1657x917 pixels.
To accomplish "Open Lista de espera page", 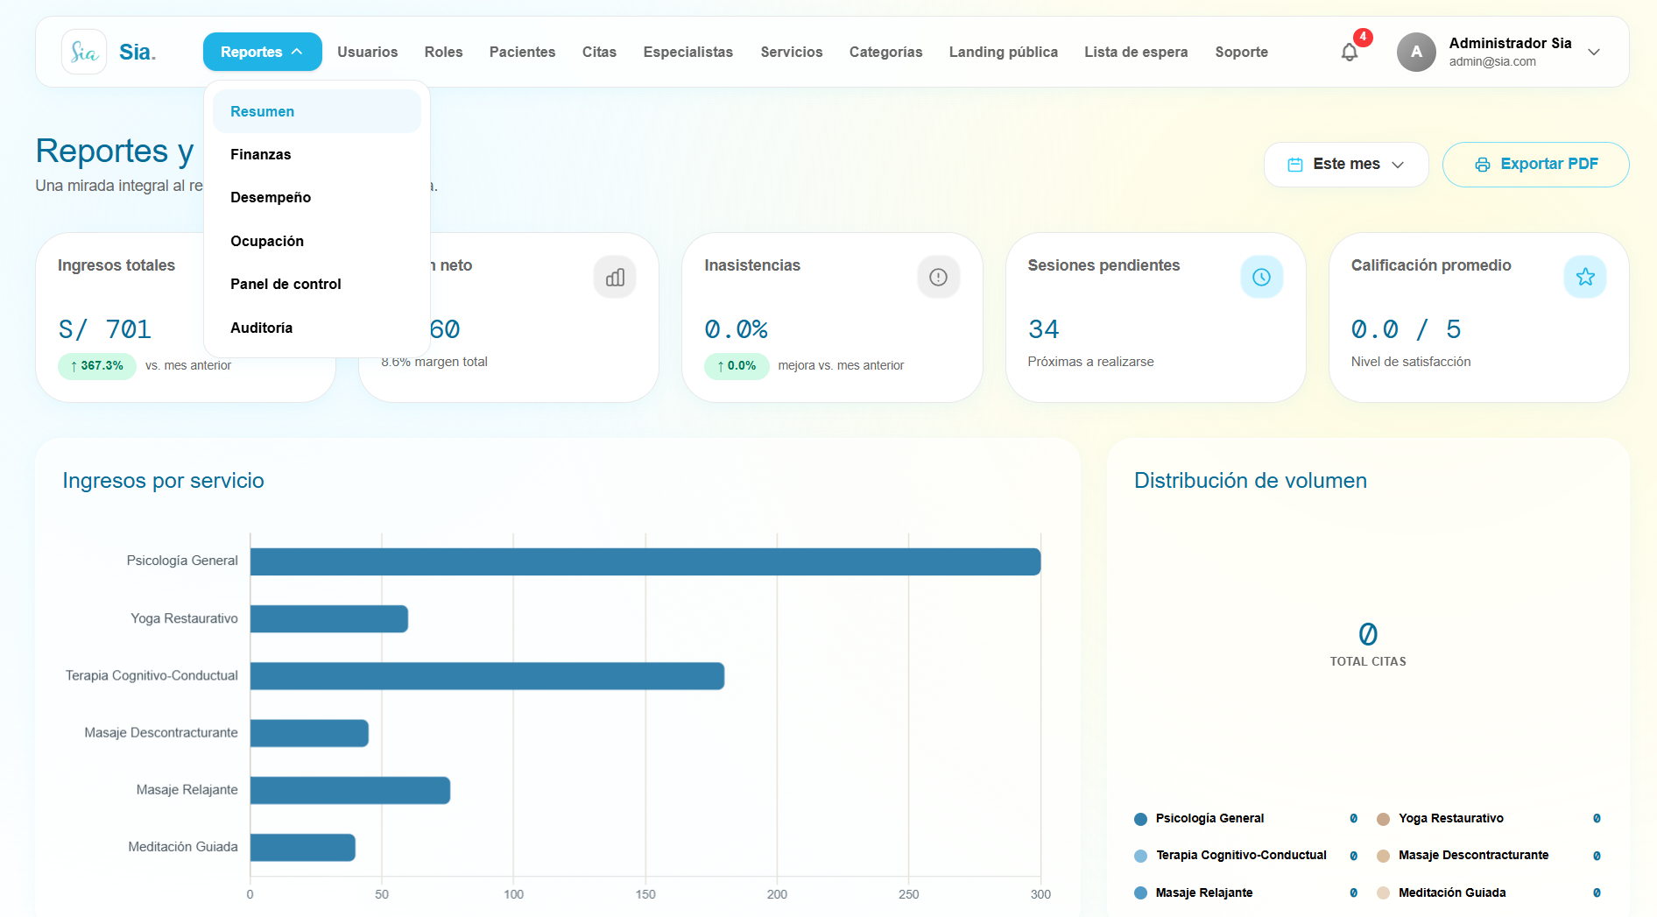I will coord(1136,52).
